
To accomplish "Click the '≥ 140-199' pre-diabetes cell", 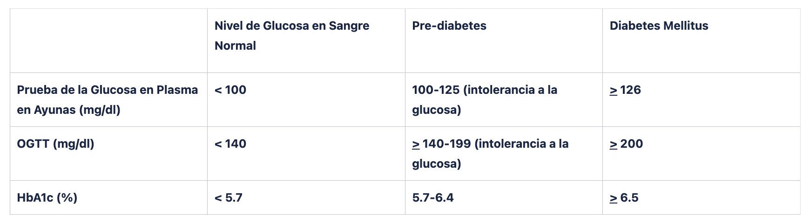I will coord(490,154).
